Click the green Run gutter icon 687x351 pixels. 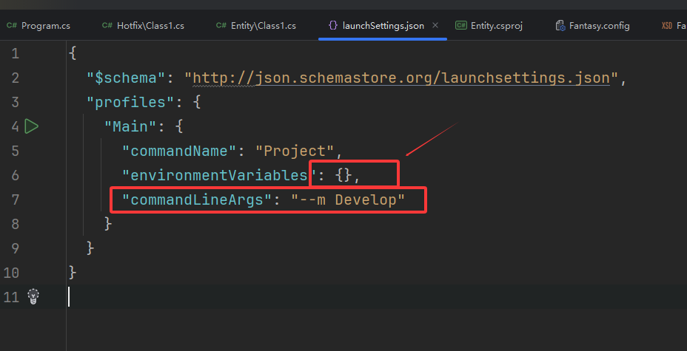(31, 126)
